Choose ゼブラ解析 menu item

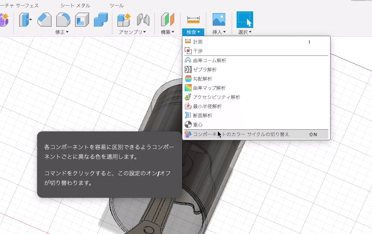256,69
